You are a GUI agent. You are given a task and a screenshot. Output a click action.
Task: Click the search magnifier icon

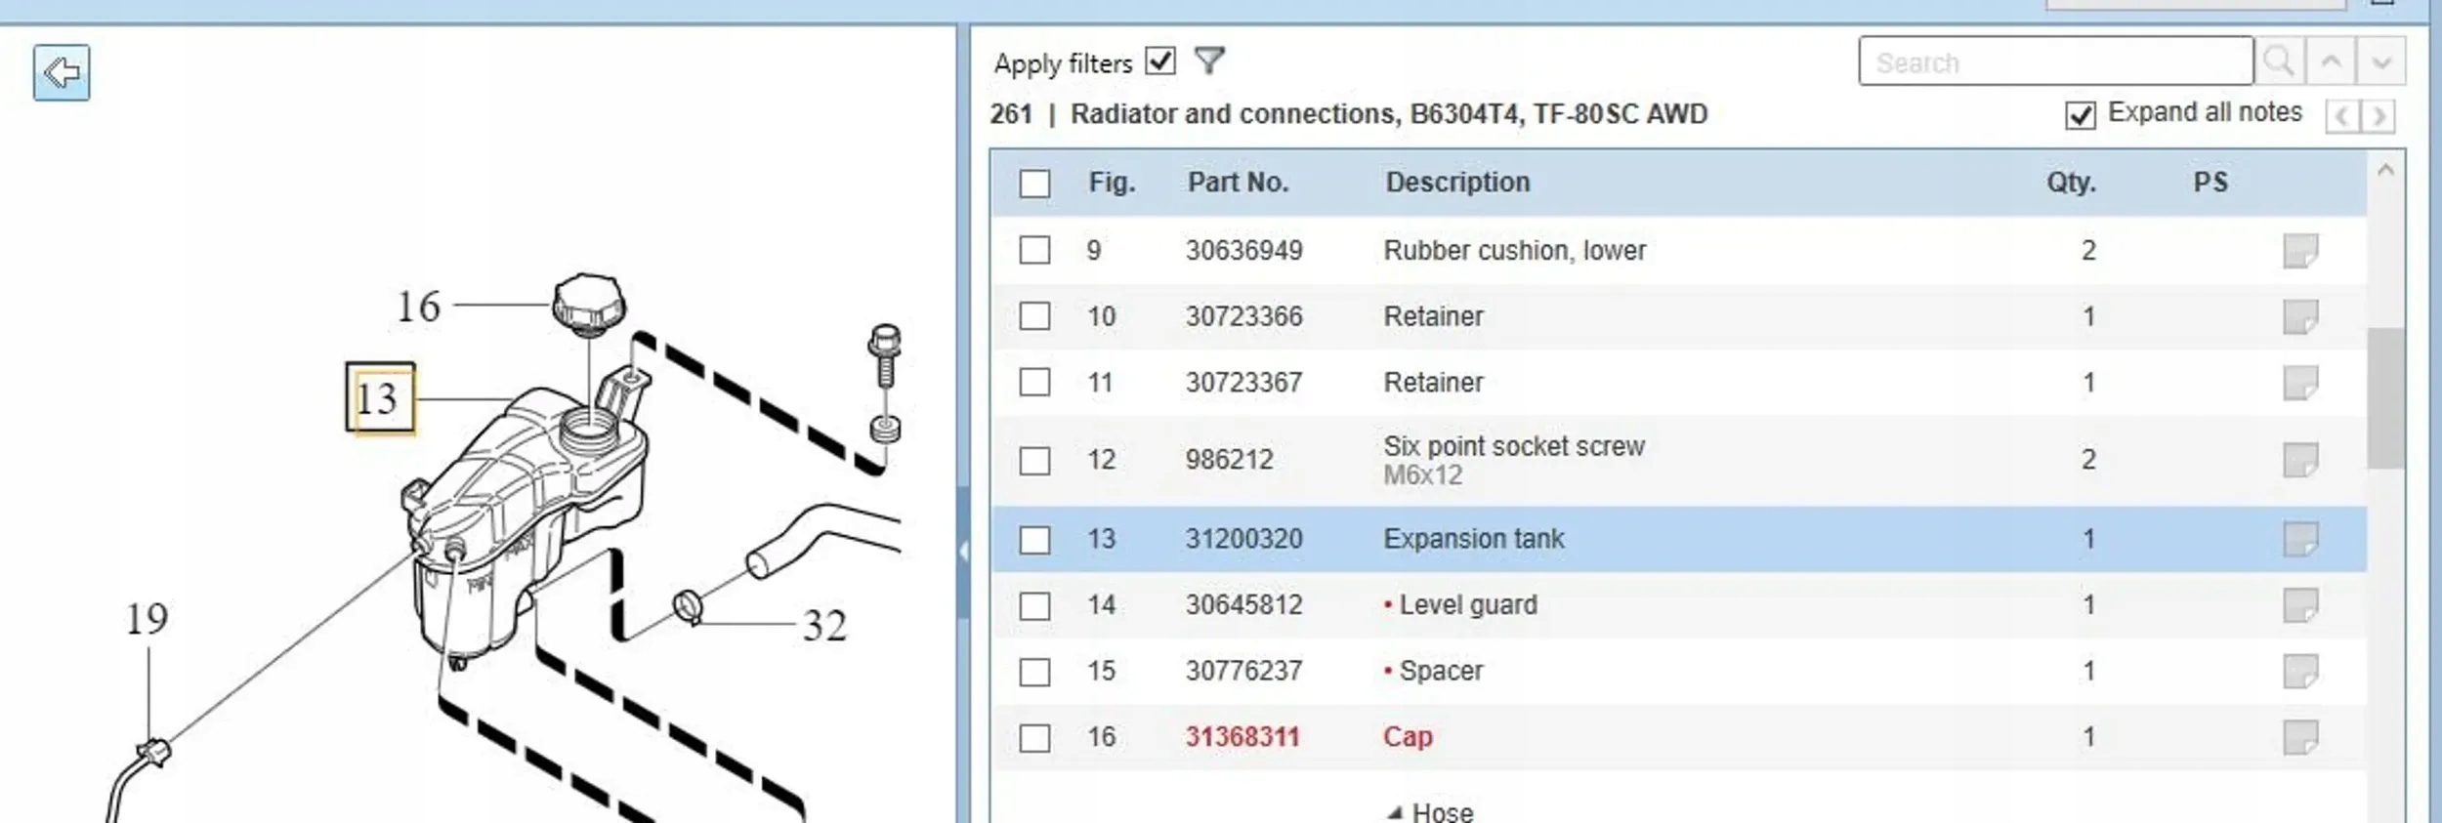2279,62
